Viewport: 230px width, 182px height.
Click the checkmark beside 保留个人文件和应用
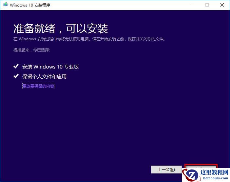click(x=16, y=76)
